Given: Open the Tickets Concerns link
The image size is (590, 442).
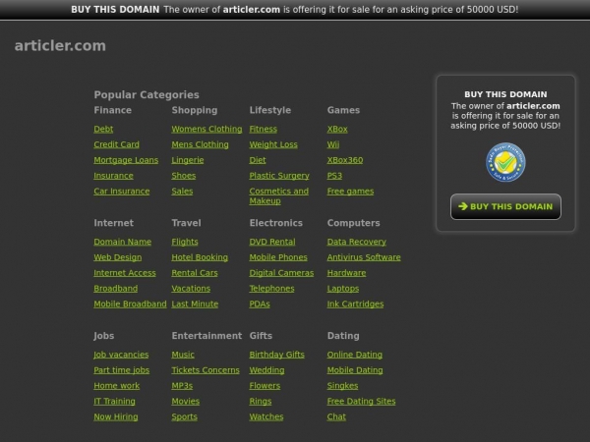Looking at the screenshot, I should pyautogui.click(x=206, y=370).
